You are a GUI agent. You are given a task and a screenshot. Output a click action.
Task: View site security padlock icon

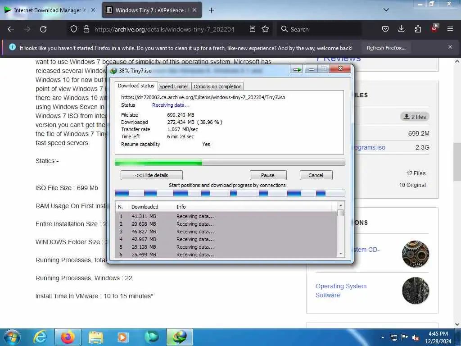point(86,29)
